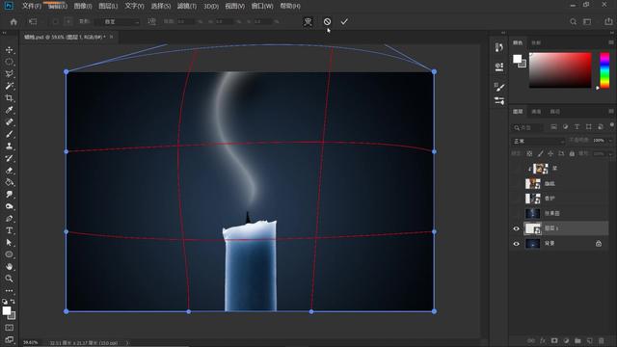Viewport: 617px width, 347px height.
Task: Select the Eyedropper tool
Action: coord(9,110)
